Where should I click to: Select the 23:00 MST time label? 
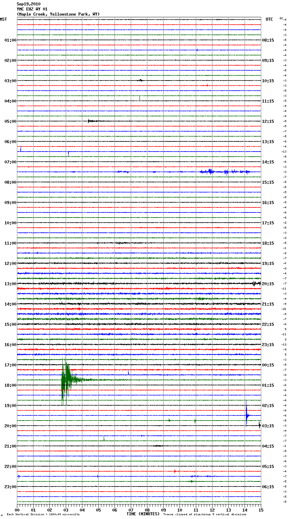click(10, 487)
